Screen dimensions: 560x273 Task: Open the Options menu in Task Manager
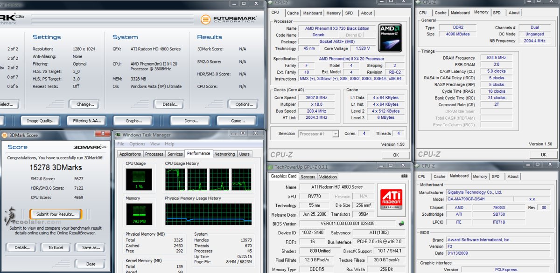pos(137,144)
